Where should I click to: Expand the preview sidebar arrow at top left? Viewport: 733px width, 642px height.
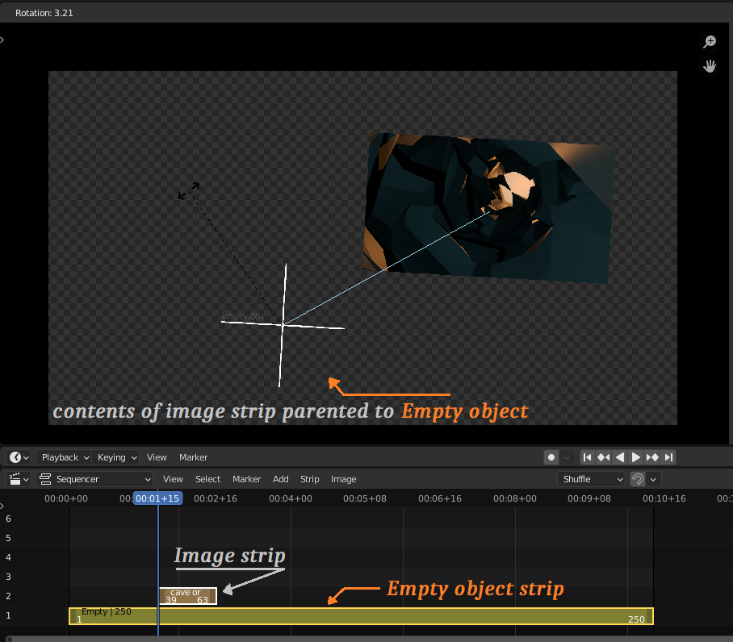(x=2, y=40)
